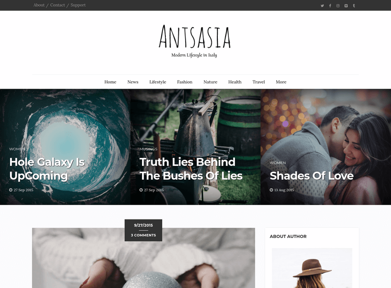Open the Tumblr social icon
Screen dimensions: 391x288
pos(354,6)
